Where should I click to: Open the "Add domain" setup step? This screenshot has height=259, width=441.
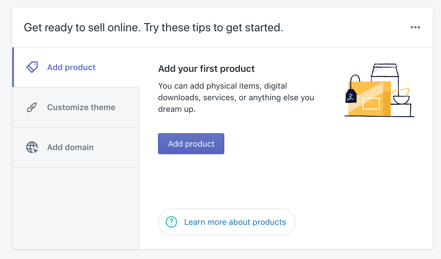tap(70, 147)
